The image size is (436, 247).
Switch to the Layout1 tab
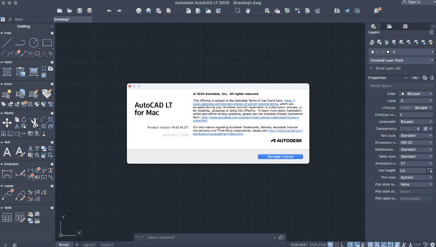89,245
